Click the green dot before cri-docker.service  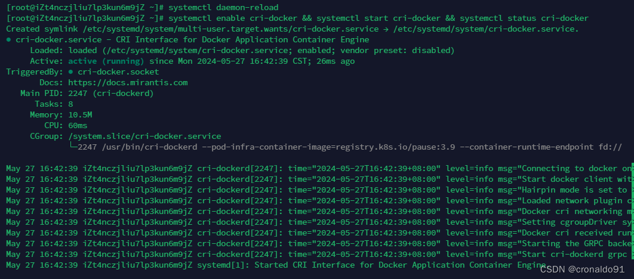pos(8,40)
